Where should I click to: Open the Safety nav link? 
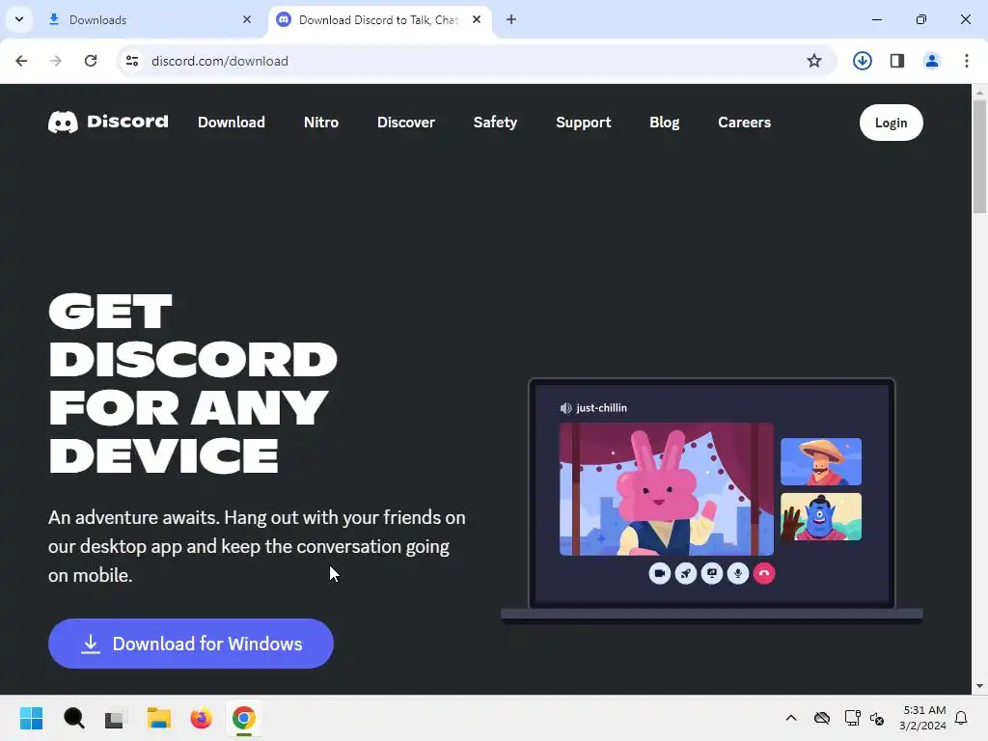[495, 123]
